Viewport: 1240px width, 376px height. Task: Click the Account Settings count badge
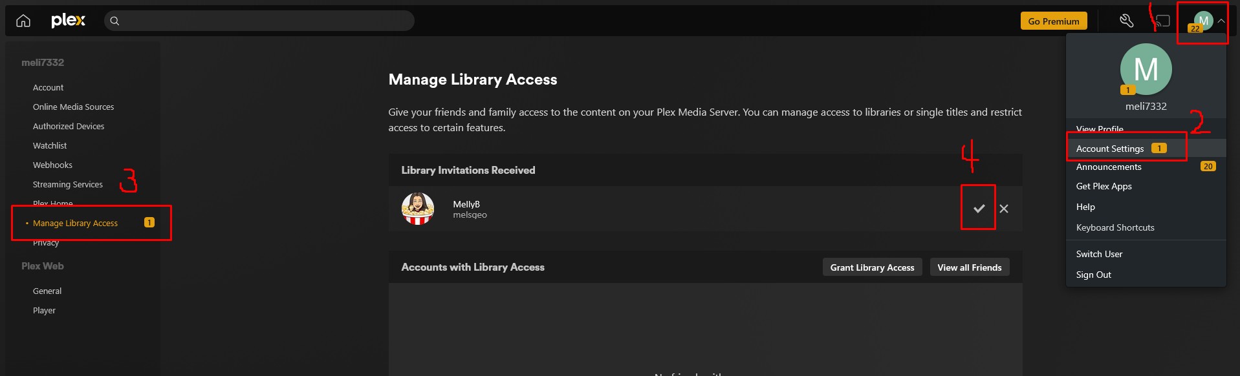1159,148
